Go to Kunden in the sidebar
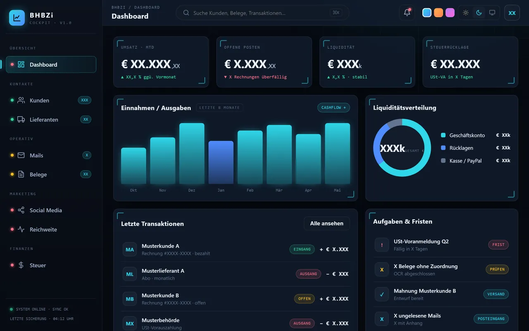The image size is (529, 331). pos(51,100)
